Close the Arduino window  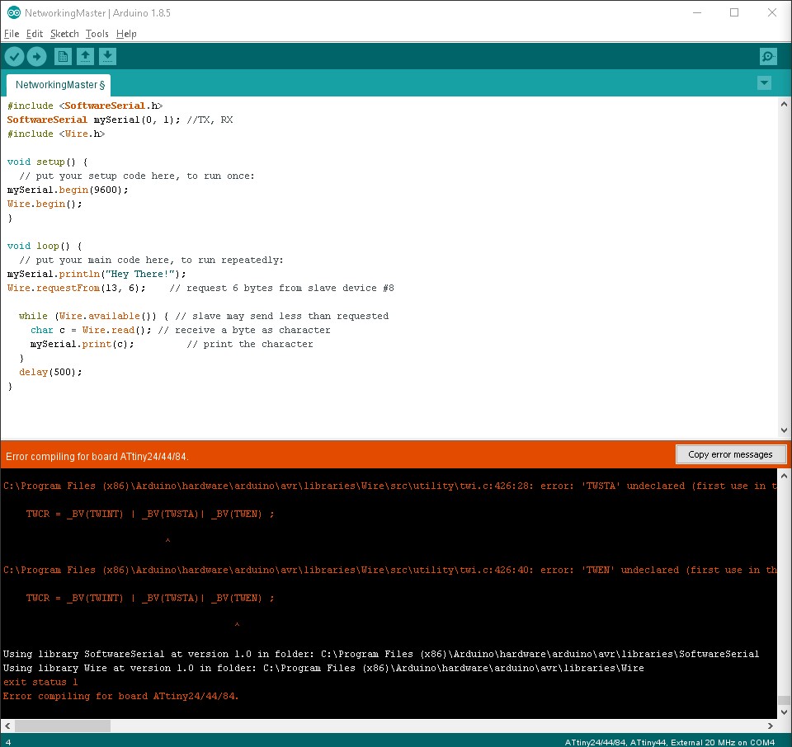click(x=772, y=12)
